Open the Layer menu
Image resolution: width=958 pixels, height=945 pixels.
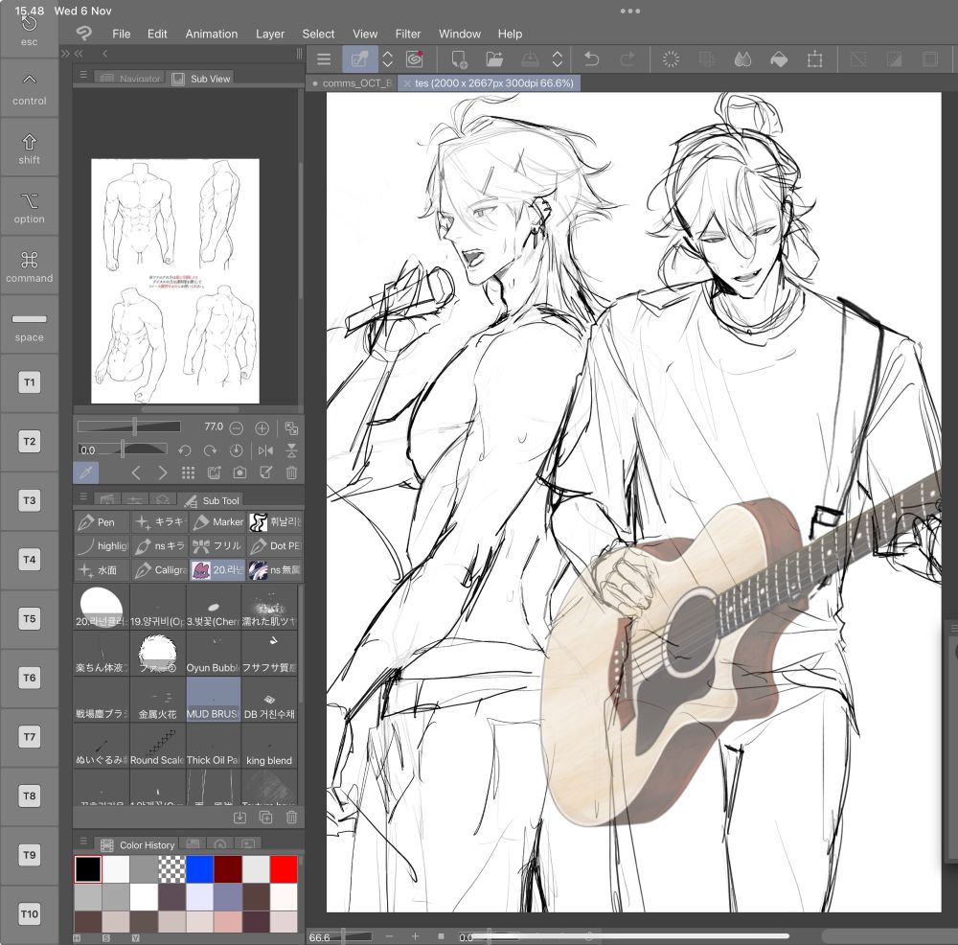(x=270, y=34)
